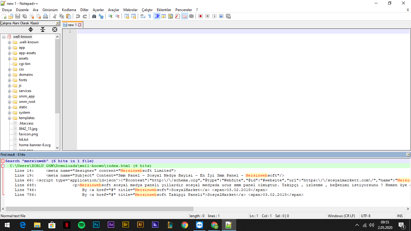Select the new 1 document tab
This screenshot has height=231, width=411.
tap(73, 25)
